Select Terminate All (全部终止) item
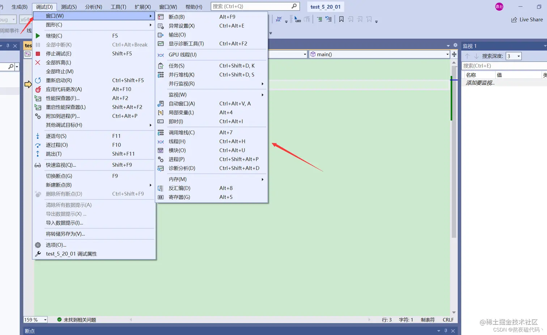The width and height of the screenshot is (547, 335). pyautogui.click(x=94, y=72)
